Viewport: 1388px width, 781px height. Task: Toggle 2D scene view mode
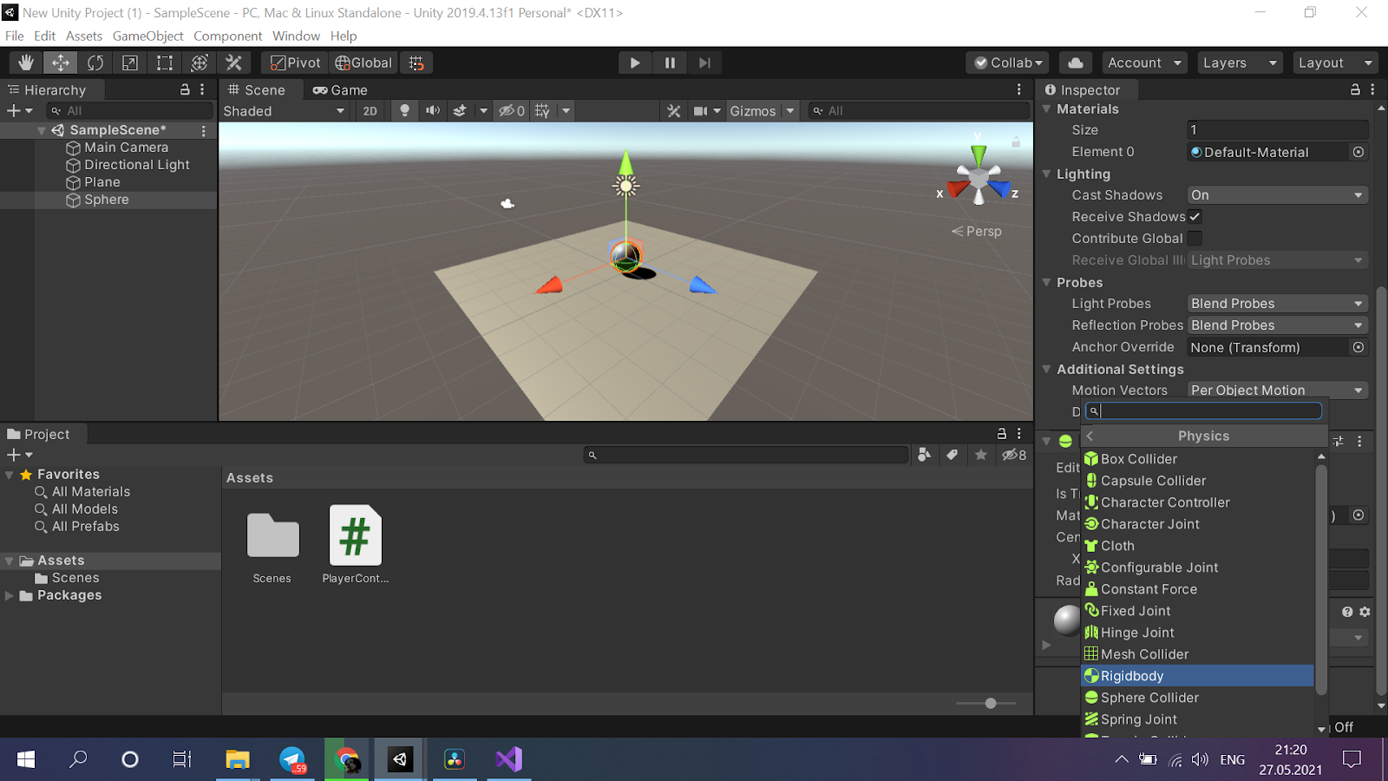[370, 110]
